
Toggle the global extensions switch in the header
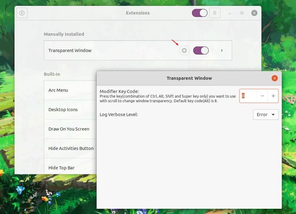pos(199,13)
